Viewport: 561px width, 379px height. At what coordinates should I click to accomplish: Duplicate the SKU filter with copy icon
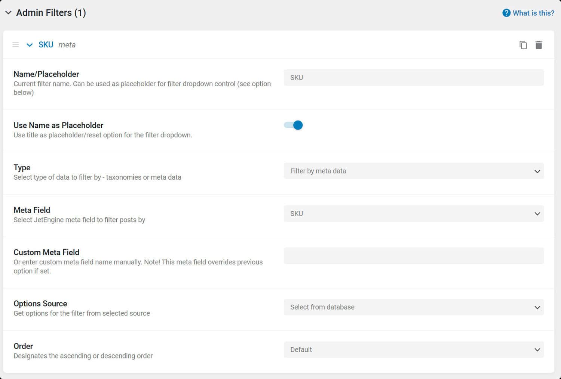(523, 45)
